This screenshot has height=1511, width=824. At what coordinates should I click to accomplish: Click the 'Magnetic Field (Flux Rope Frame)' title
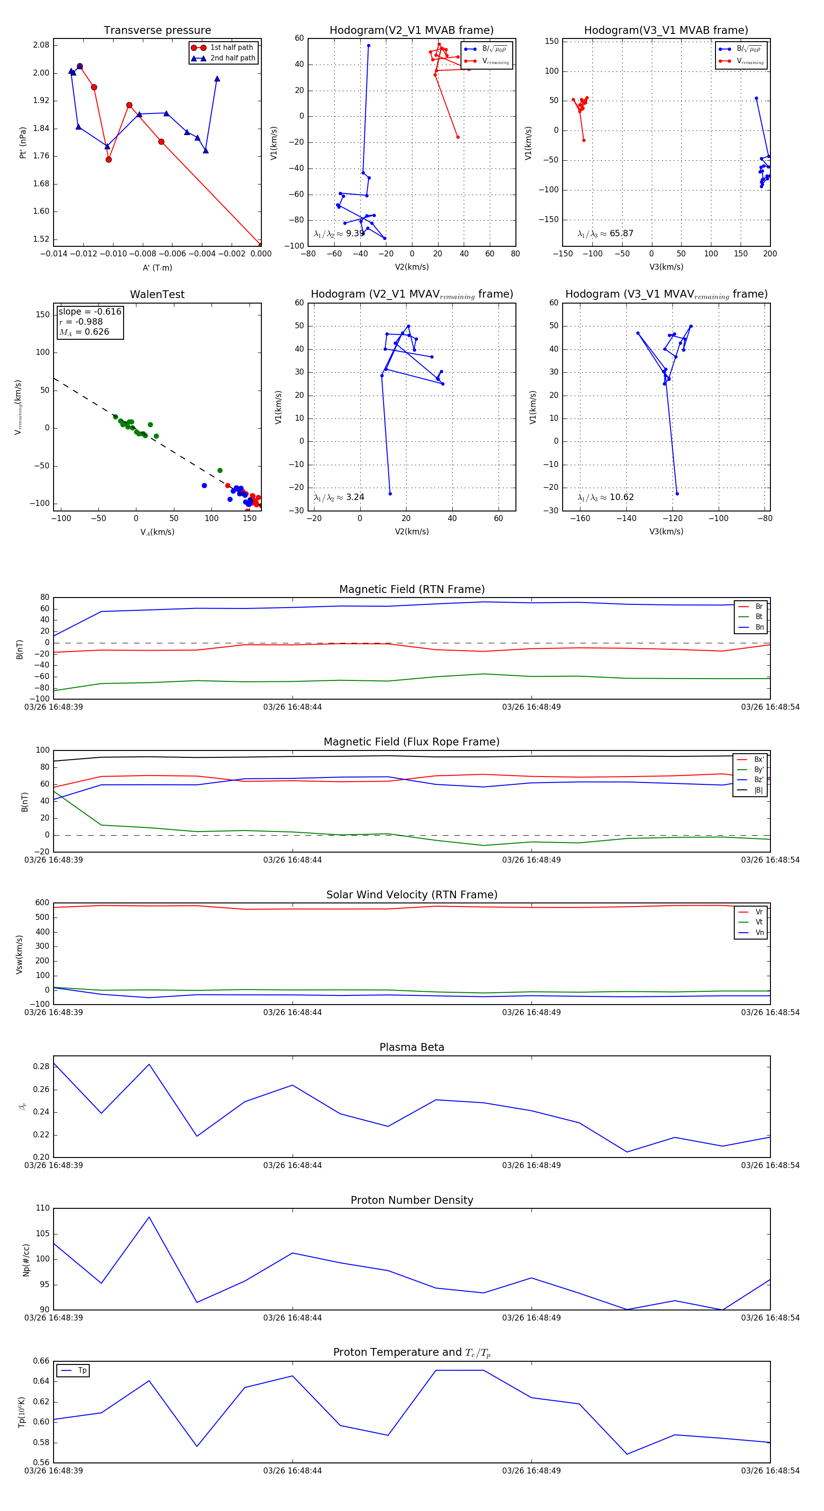click(x=412, y=741)
